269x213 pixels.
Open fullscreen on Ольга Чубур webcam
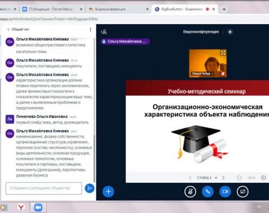[x=223, y=53]
